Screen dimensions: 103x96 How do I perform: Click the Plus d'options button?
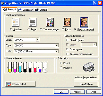(x=86, y=84)
